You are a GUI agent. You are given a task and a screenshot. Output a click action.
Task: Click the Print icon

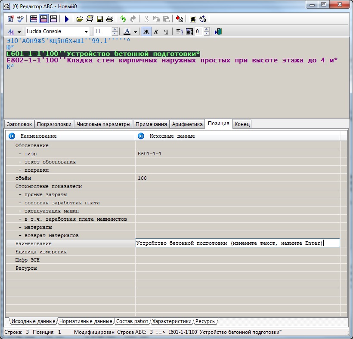110,19
